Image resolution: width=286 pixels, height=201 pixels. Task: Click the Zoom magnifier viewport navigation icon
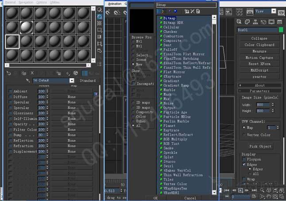pos(262,190)
